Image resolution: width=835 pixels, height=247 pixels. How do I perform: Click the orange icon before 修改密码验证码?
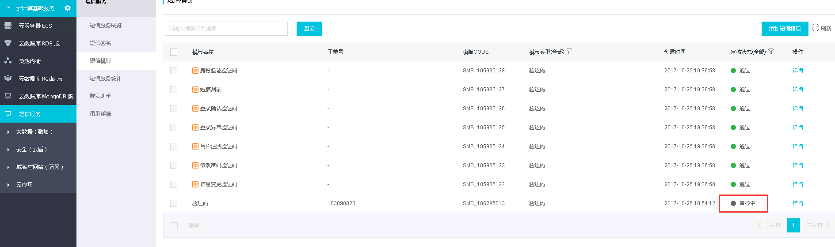click(x=195, y=165)
